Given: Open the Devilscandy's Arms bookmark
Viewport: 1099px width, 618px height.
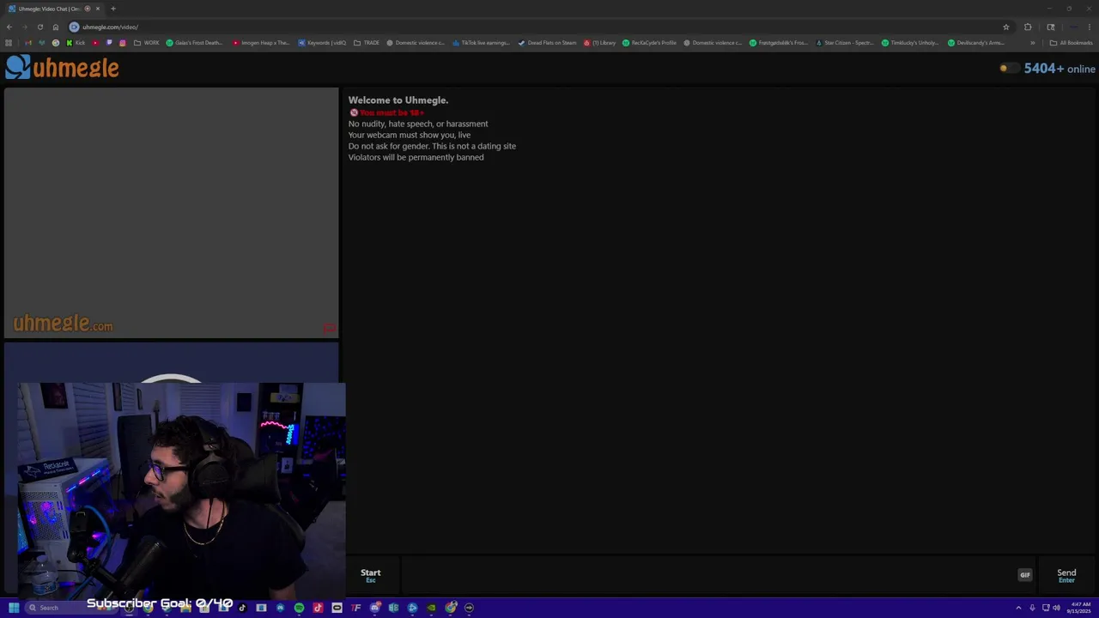Looking at the screenshot, I should (976, 43).
